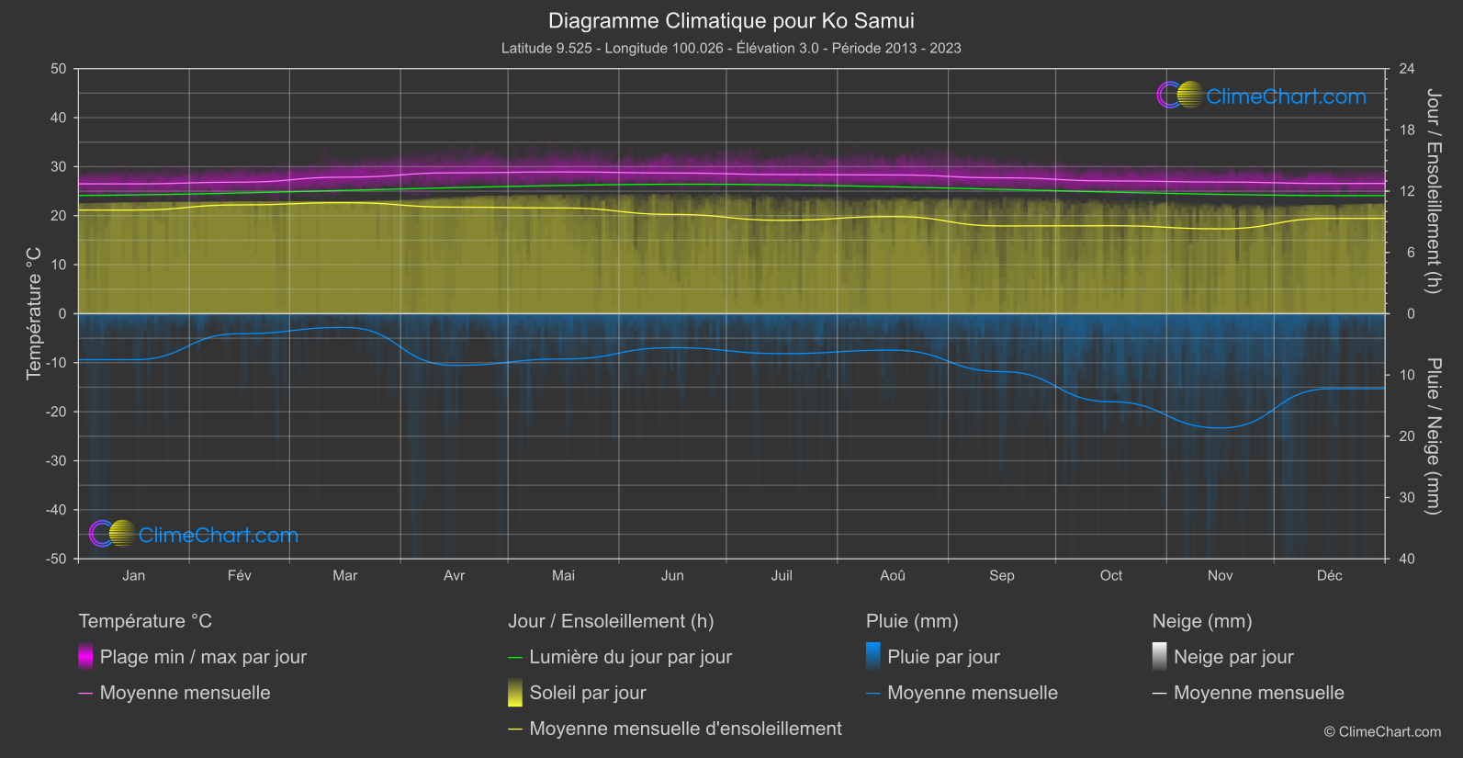1463x758 pixels.
Task: Click the latitude/longitude subtitle line
Action: (731, 48)
